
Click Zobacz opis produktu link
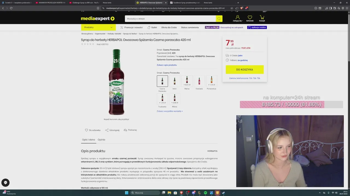point(167,65)
